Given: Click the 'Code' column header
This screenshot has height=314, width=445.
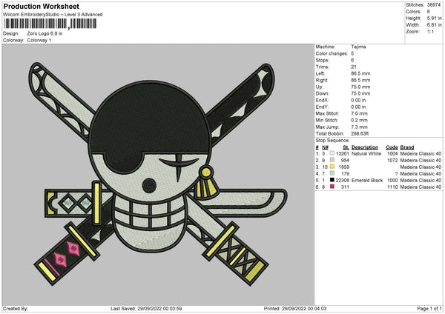Looking at the screenshot, I should (392, 147).
